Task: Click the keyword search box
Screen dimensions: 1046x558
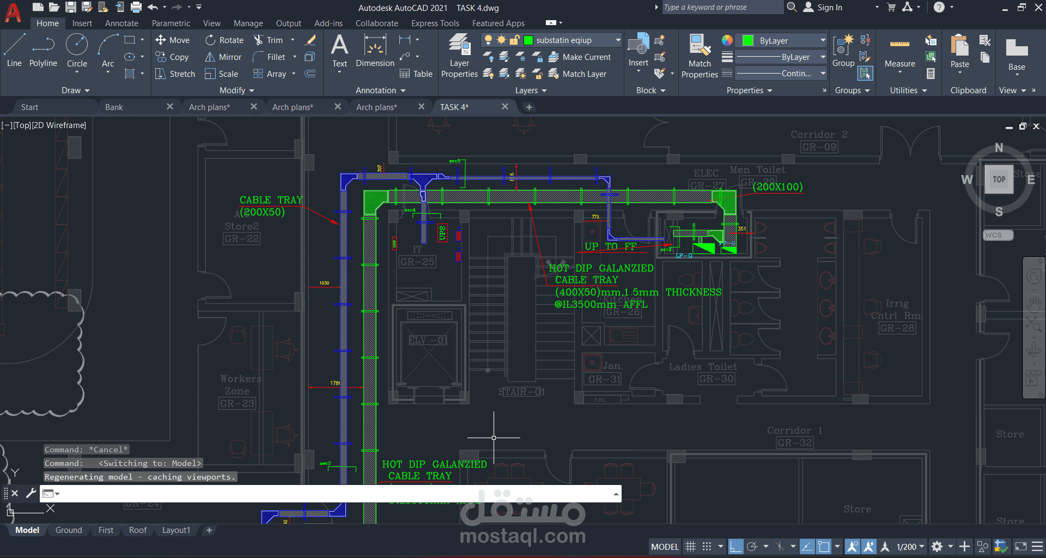Action: pyautogui.click(x=722, y=7)
